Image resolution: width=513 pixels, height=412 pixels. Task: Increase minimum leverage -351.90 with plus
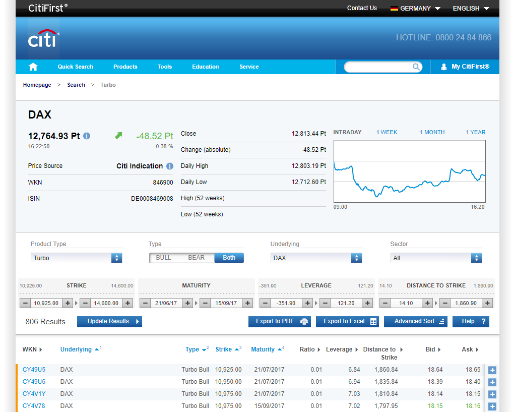[x=307, y=303]
